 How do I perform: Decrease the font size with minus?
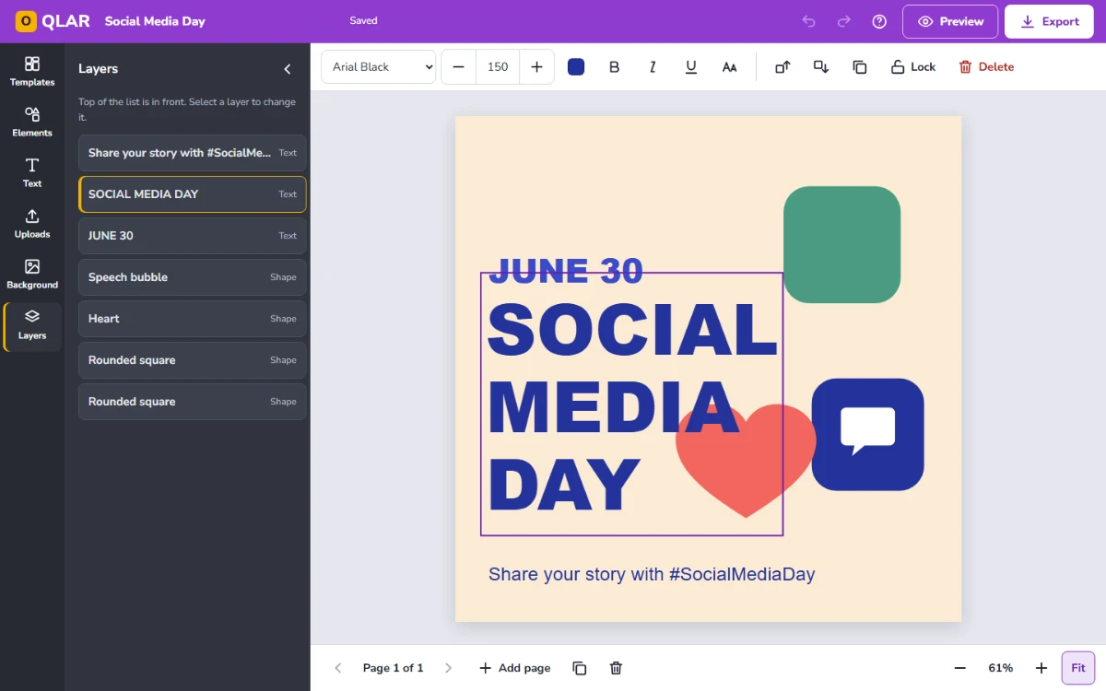tap(459, 67)
